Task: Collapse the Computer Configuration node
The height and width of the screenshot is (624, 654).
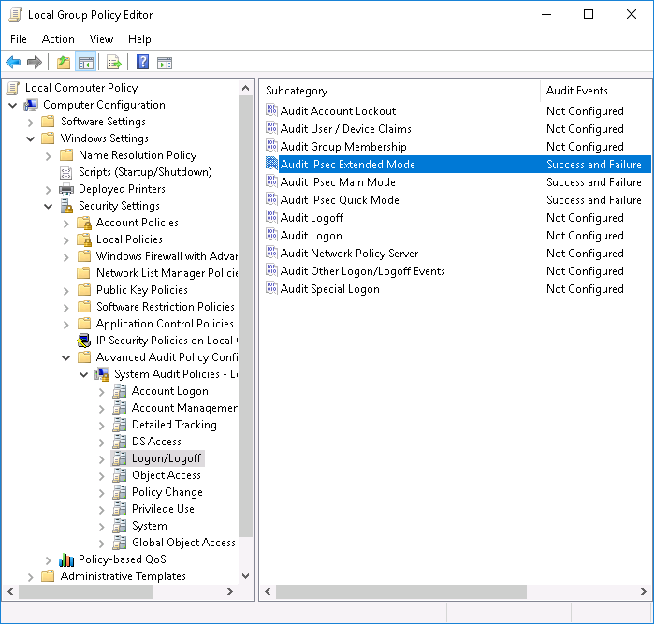Action: click(13, 105)
